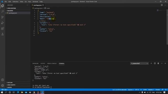
Task: Close the package.json editor tab
Action: pyautogui.click(x=43, y=5)
